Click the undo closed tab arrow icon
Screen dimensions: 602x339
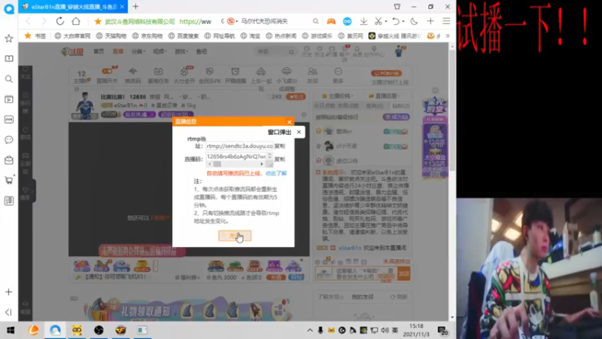(396, 22)
